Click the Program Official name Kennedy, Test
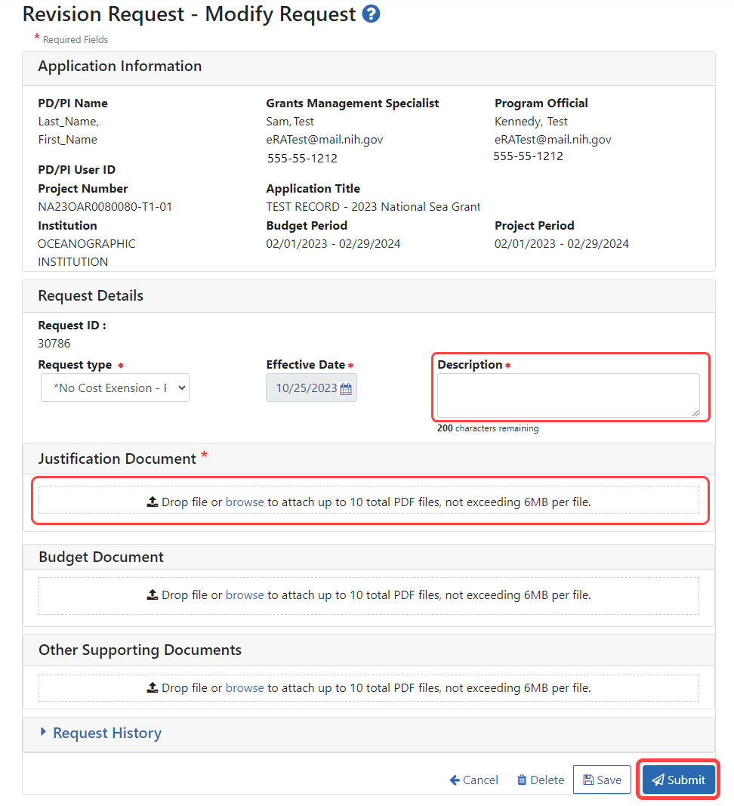Screen dimensions: 734x806 pyautogui.click(x=531, y=122)
